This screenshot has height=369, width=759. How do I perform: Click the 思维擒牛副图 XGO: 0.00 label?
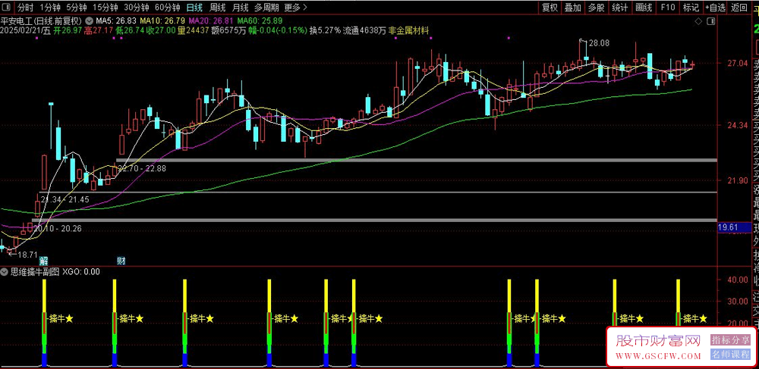[x=55, y=272]
